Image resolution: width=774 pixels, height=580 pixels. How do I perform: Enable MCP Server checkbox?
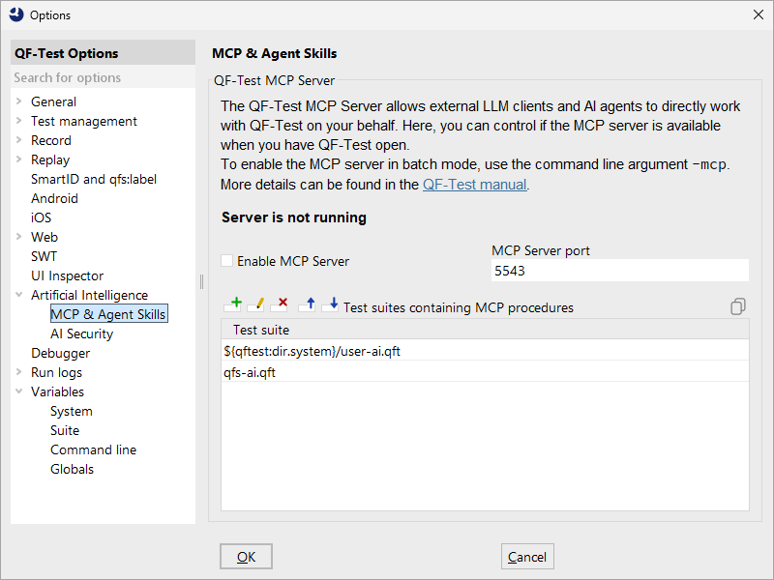click(x=226, y=261)
